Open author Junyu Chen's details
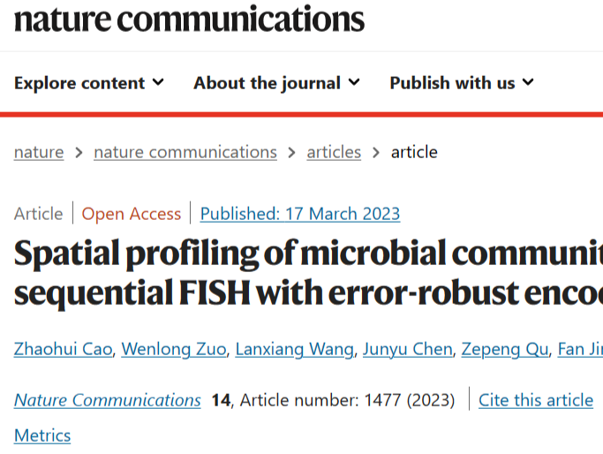This screenshot has width=603, height=454. pyautogui.click(x=408, y=350)
